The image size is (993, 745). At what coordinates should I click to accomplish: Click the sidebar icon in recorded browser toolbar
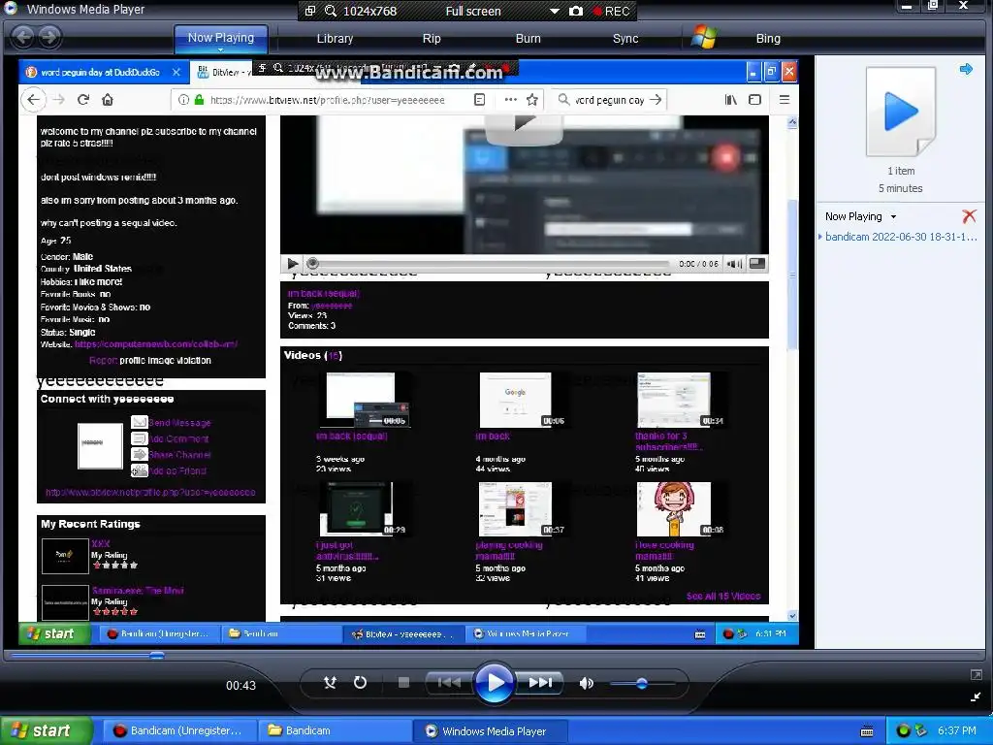pyautogui.click(x=754, y=100)
